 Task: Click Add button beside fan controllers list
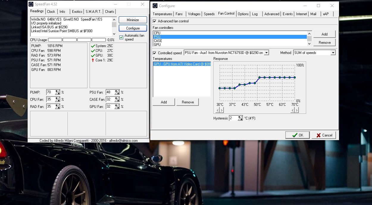pos(324,34)
